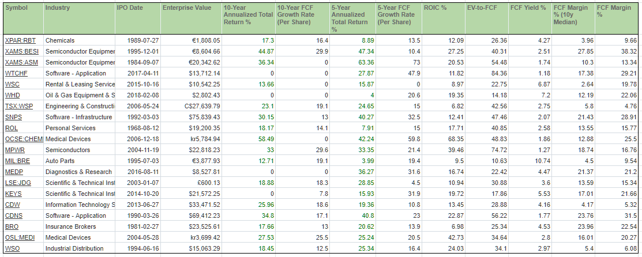Select the Semiconductors industry cell for MPWR
The width and height of the screenshot is (642, 257).
(79, 150)
